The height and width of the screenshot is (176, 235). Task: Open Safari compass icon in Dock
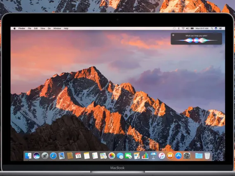[53, 156]
